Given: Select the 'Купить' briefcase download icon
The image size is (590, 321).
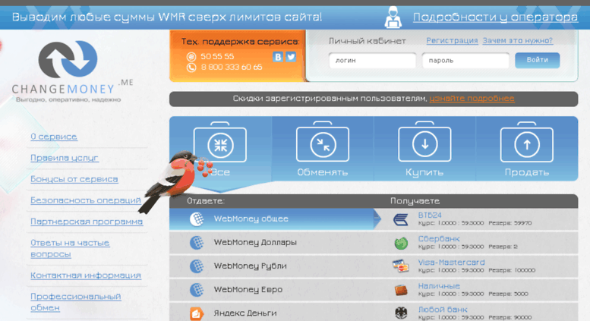Looking at the screenshot, I should click(x=424, y=142).
